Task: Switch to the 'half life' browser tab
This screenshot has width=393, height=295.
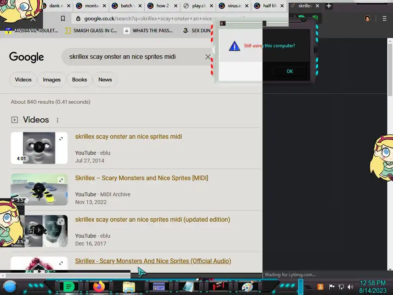Action: point(268,6)
